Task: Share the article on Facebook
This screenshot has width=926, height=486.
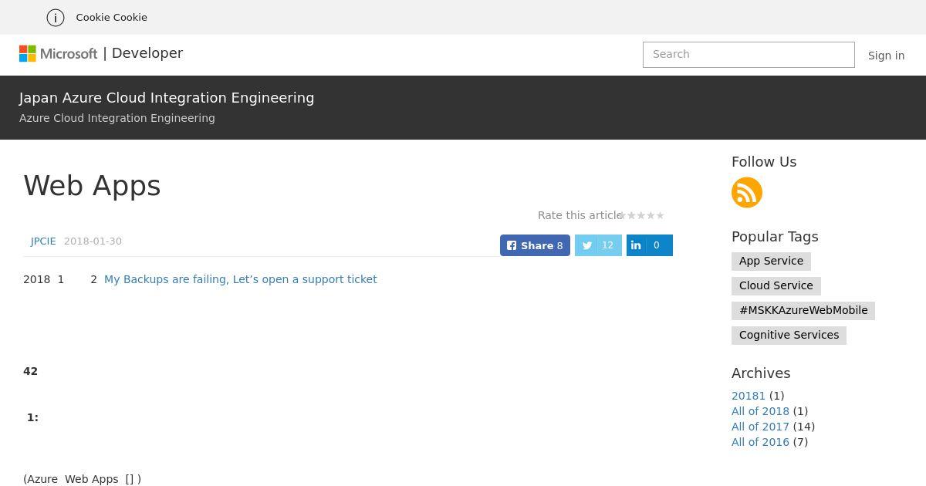Action: (x=535, y=245)
